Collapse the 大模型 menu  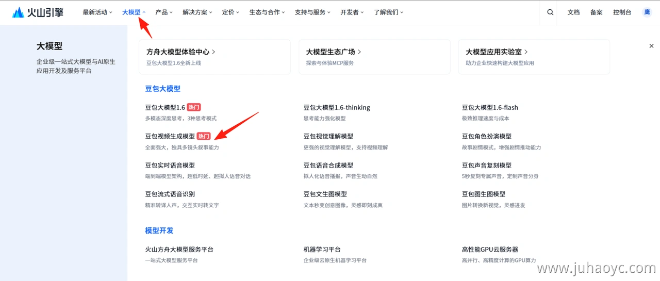click(x=134, y=12)
